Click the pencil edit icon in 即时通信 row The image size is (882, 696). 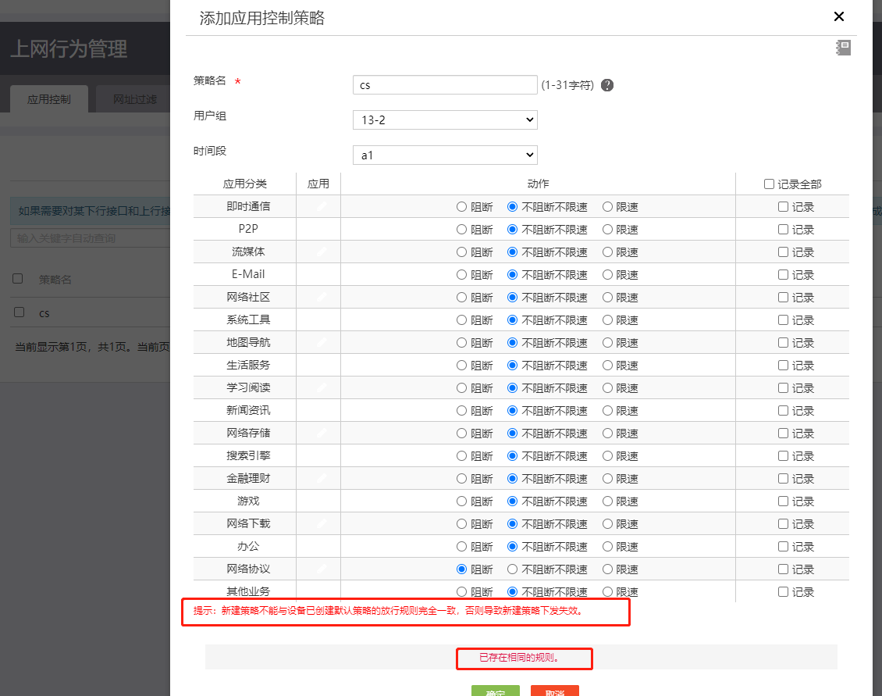[321, 207]
